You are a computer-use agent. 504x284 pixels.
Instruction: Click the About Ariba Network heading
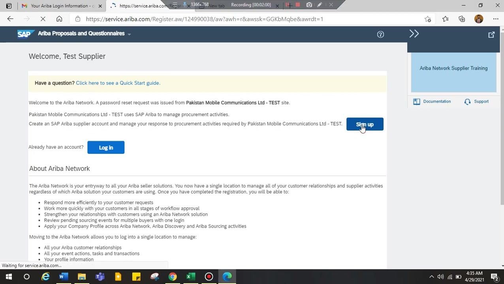click(x=60, y=168)
